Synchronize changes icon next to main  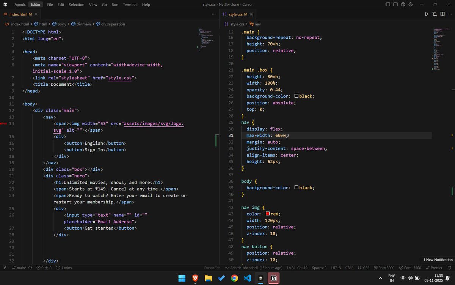(30, 268)
